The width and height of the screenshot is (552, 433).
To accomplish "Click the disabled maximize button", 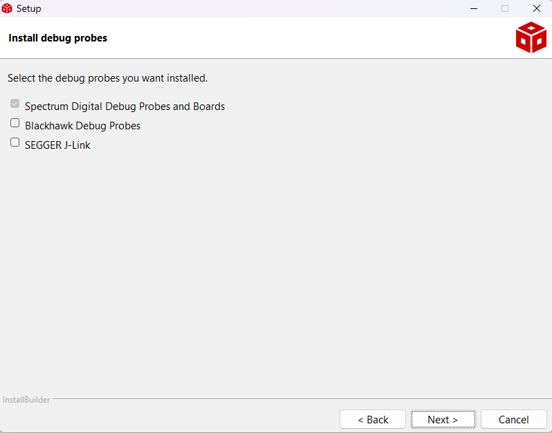I will (x=505, y=8).
